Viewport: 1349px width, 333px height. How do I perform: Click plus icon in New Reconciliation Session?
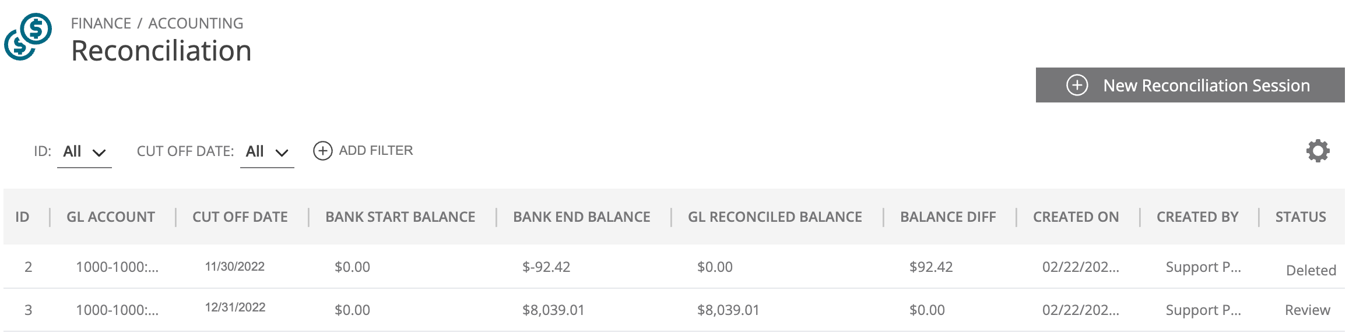click(x=1077, y=85)
